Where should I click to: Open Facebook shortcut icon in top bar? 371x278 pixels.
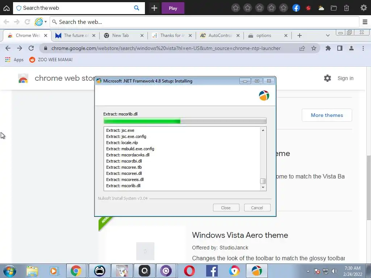(x=296, y=8)
